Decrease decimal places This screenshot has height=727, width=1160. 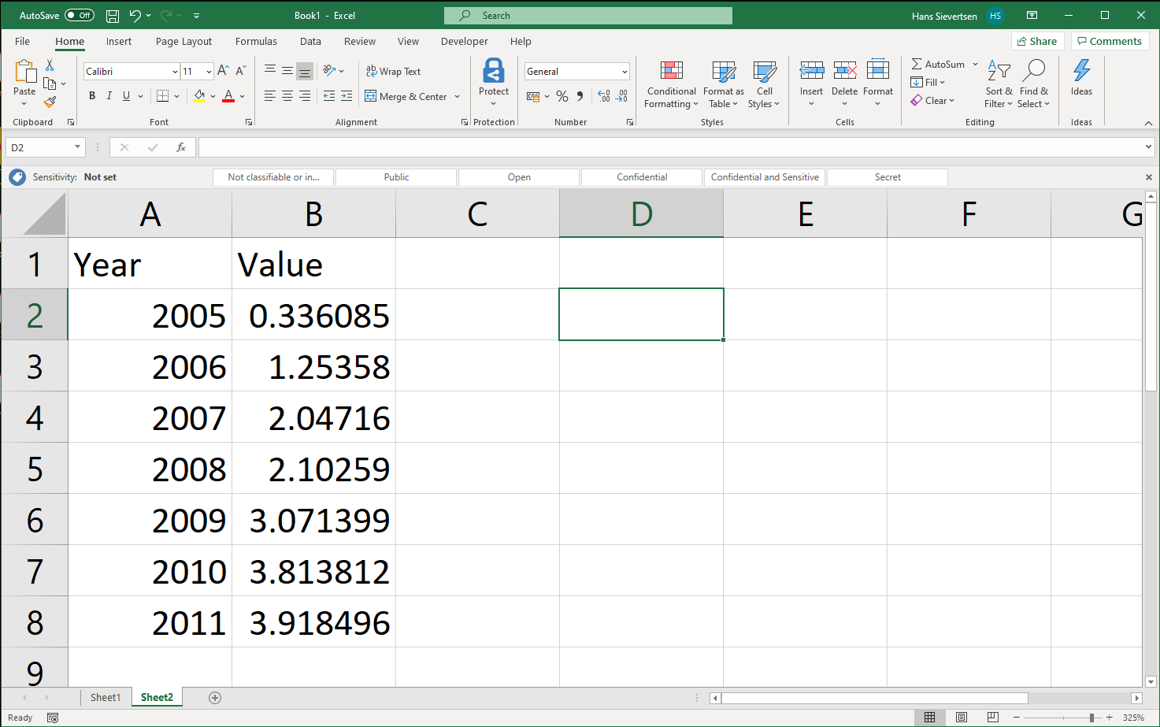tap(622, 96)
